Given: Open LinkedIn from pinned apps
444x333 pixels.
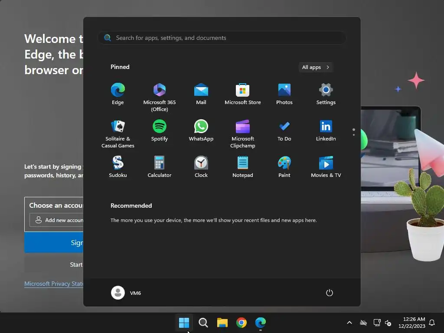Looking at the screenshot, I should pyautogui.click(x=326, y=131).
